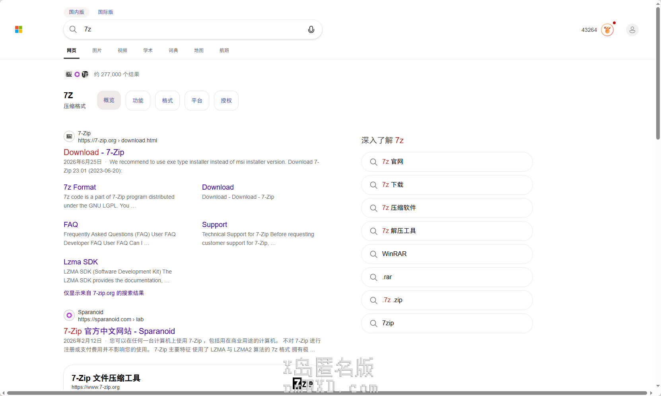661x396 pixels.
Task: Click the https://7-zip.org download.html URL text
Action: (117, 140)
